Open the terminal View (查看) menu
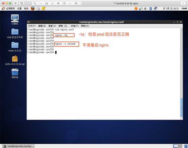Screen dimensions: 188x148 pos(52,26)
